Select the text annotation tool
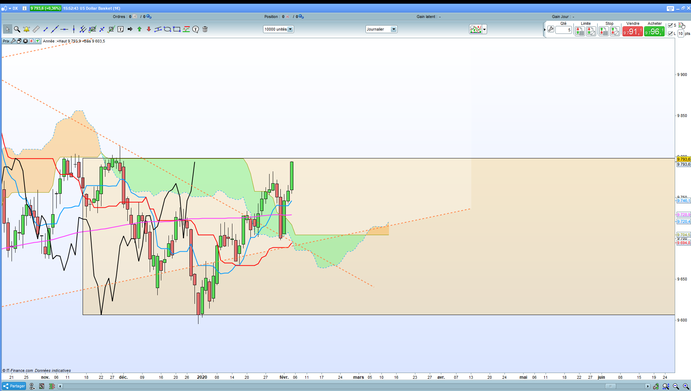This screenshot has width=691, height=391. point(121,30)
